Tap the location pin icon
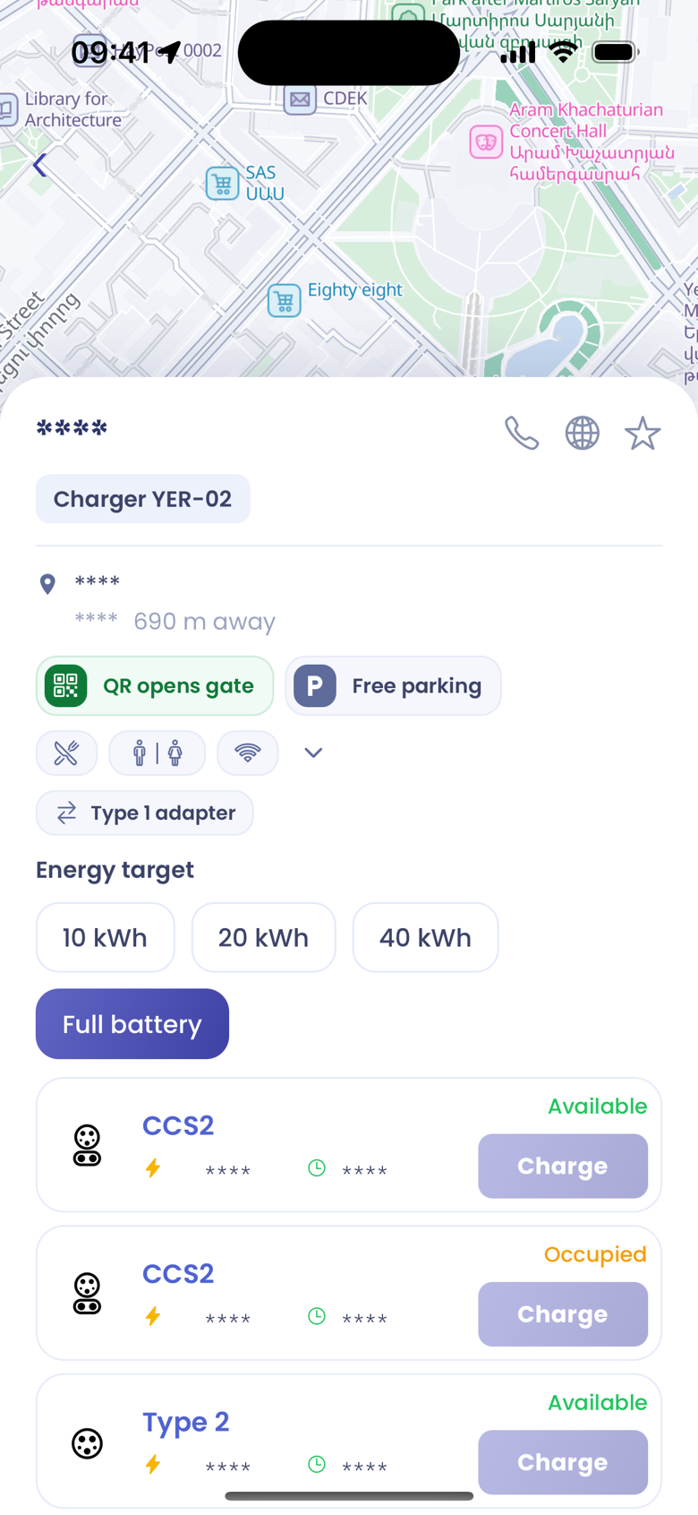 [x=48, y=584]
